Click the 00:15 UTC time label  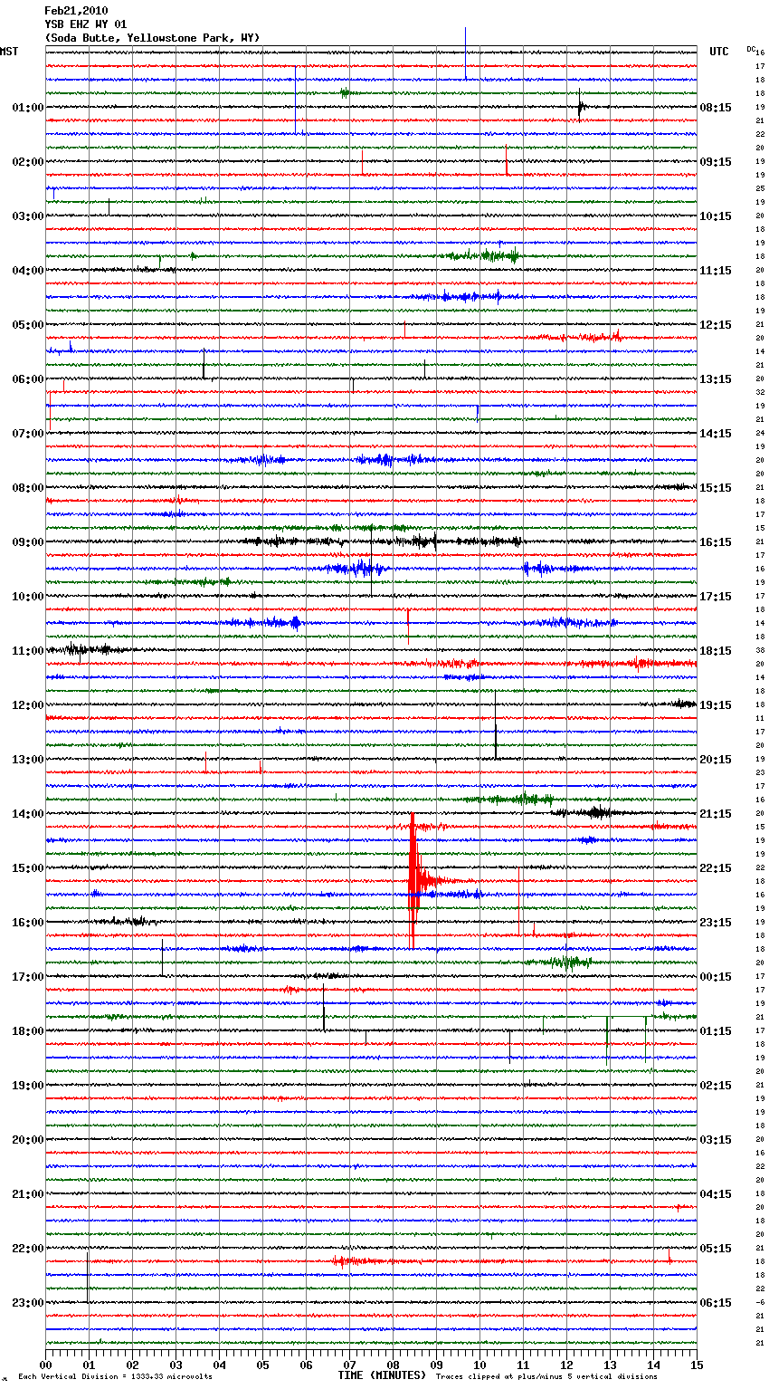click(x=716, y=977)
